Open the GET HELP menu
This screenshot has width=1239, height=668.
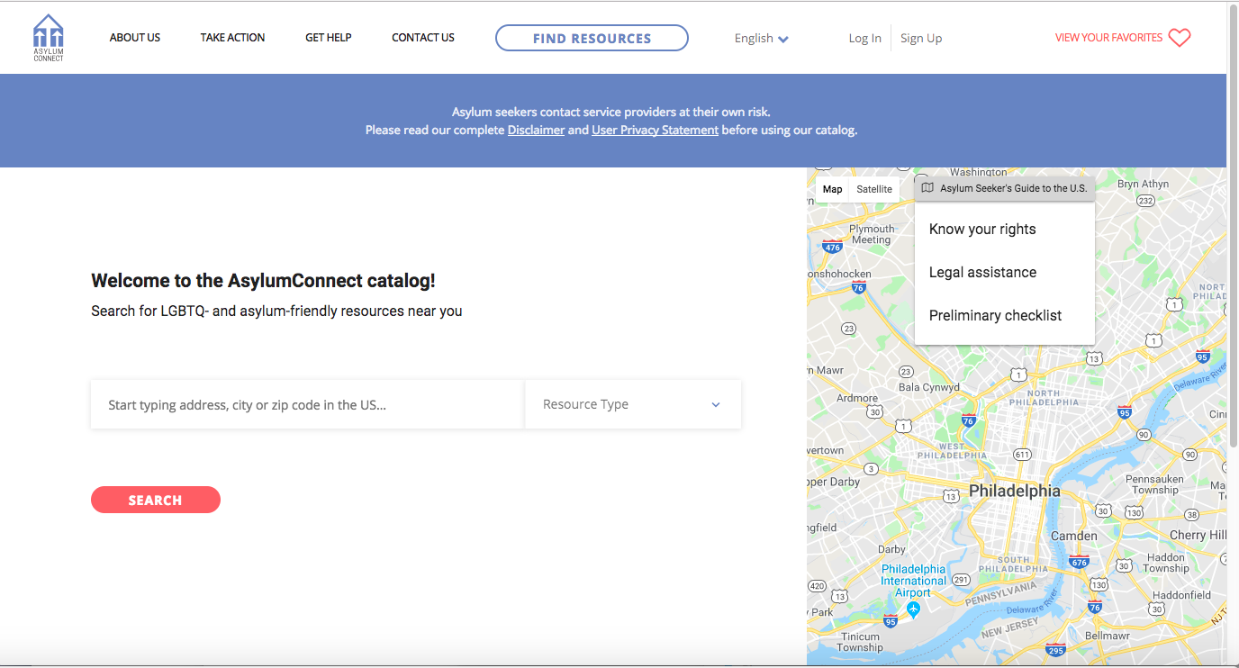click(329, 38)
